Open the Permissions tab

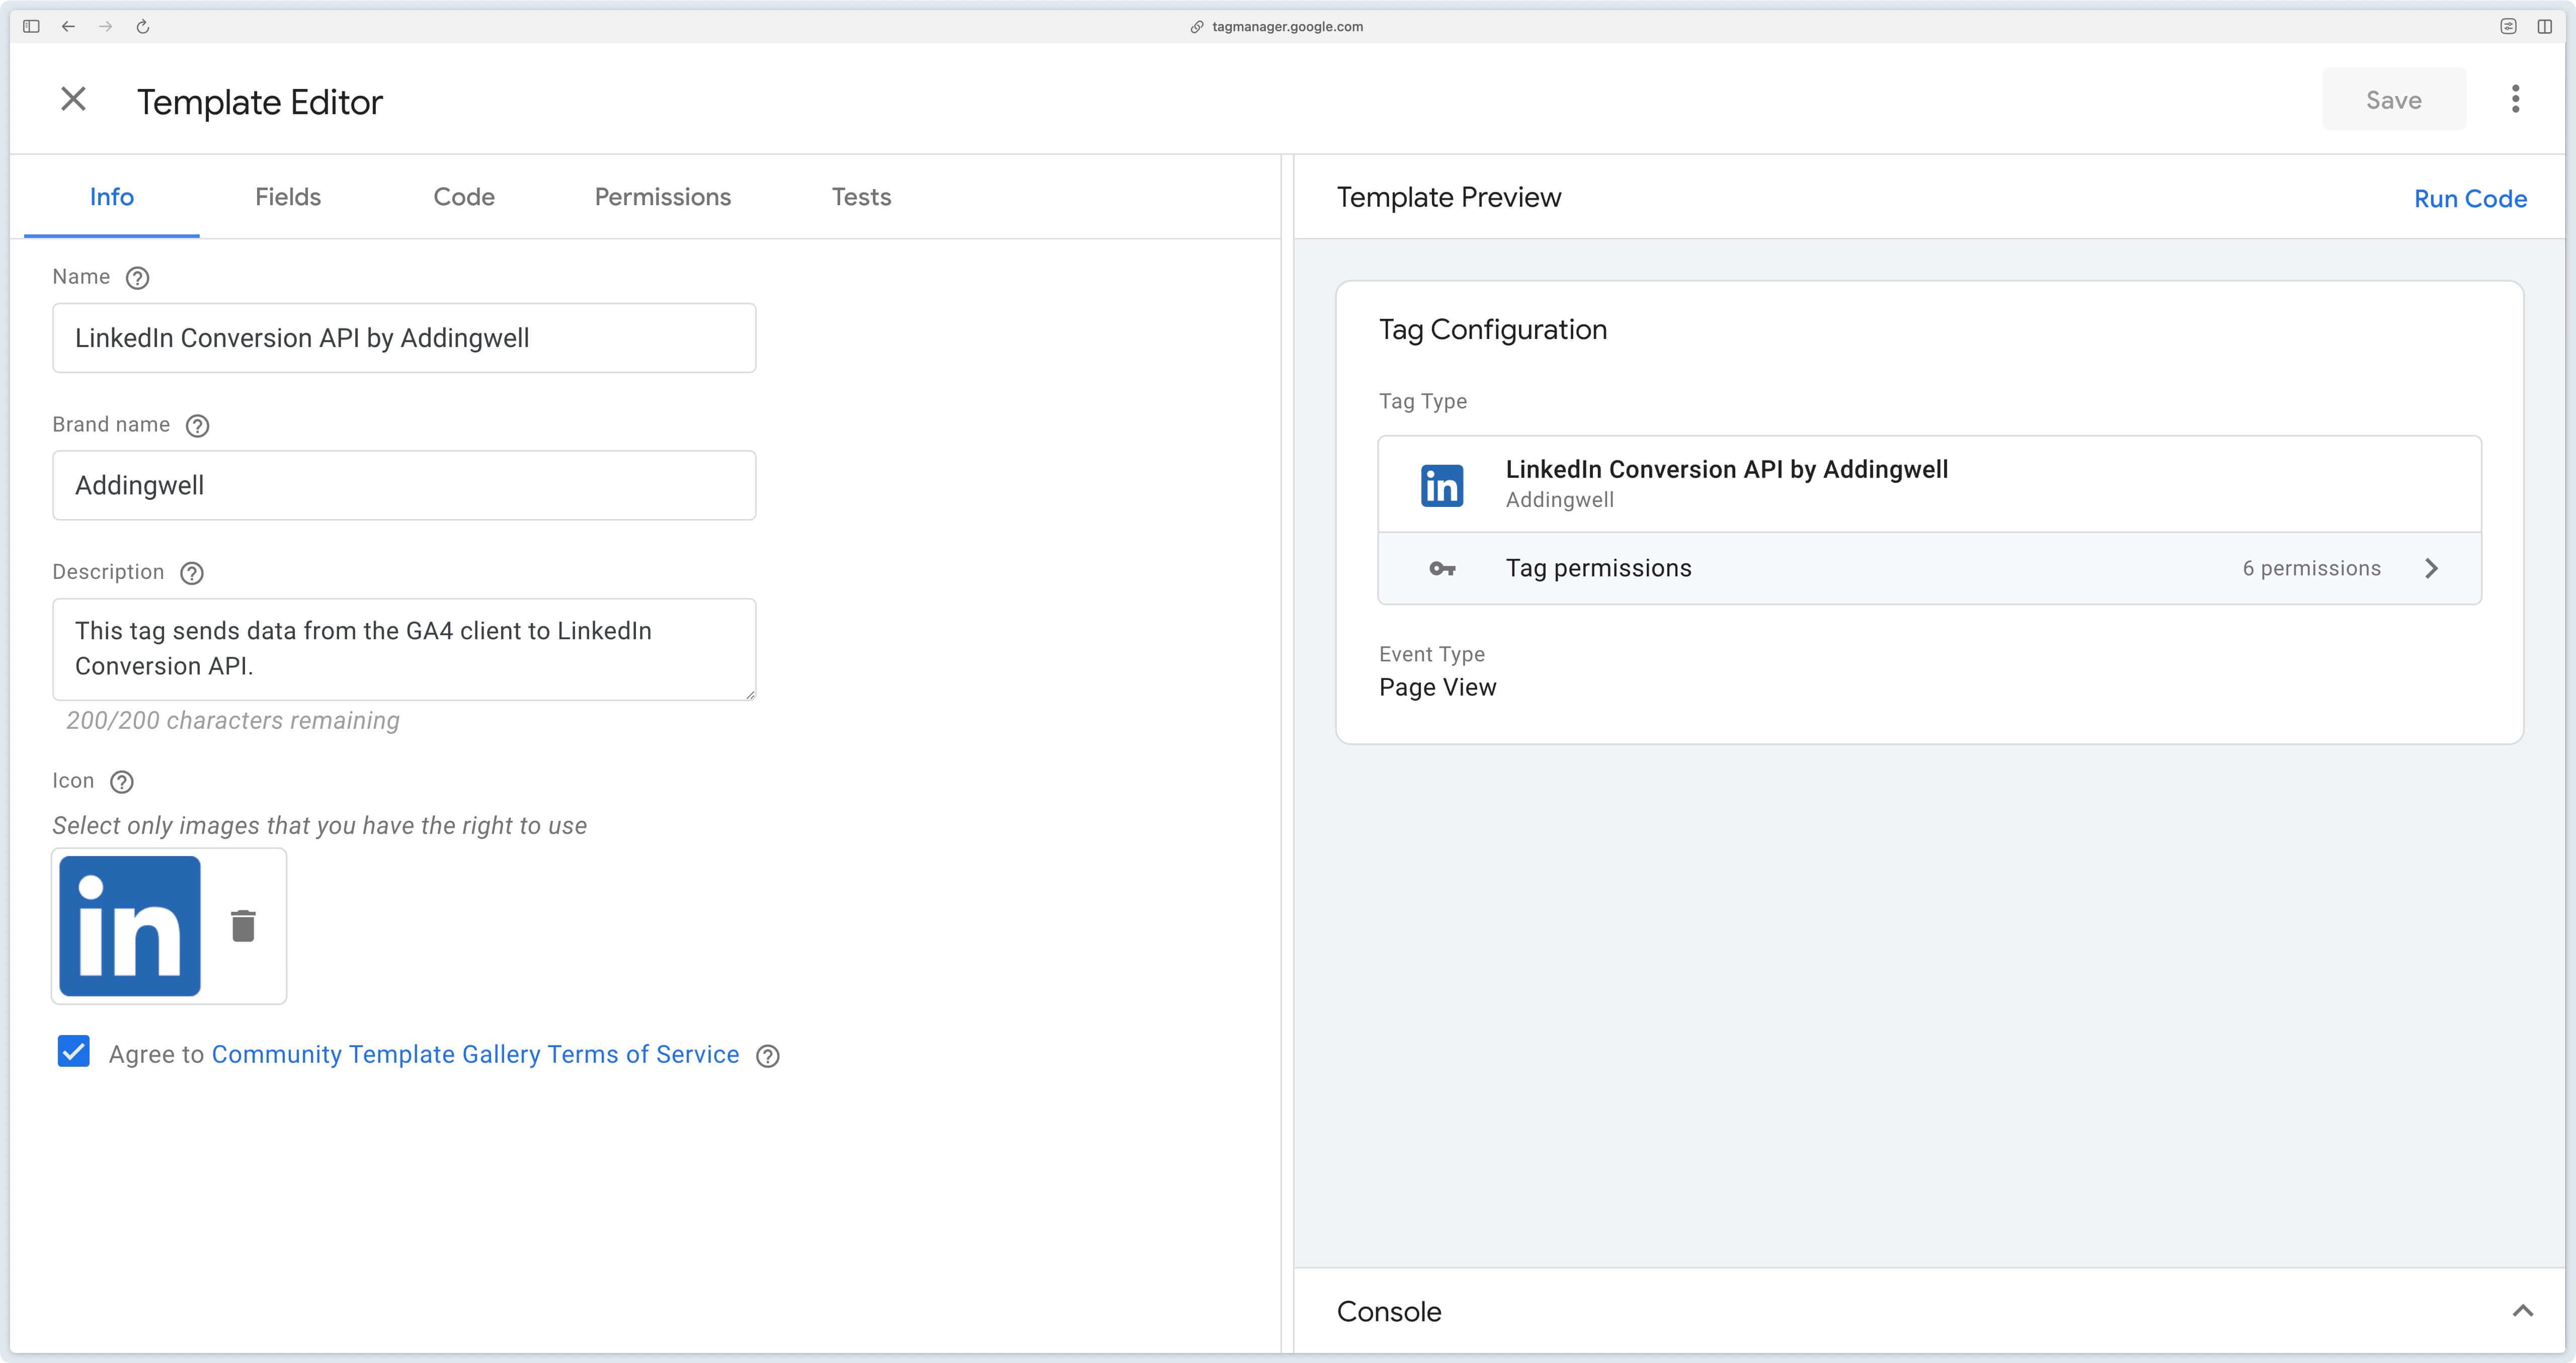point(663,197)
